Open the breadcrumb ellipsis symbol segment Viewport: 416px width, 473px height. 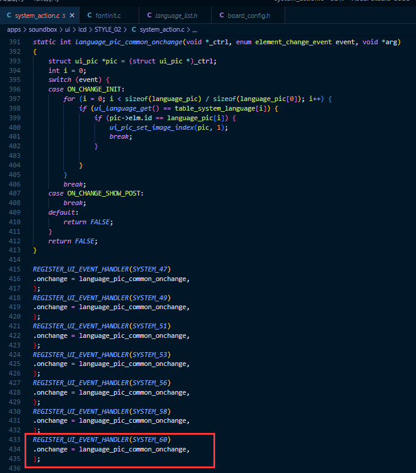(x=195, y=30)
